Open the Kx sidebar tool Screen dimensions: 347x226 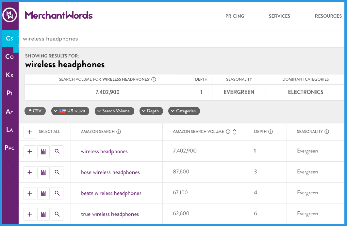click(x=9, y=75)
